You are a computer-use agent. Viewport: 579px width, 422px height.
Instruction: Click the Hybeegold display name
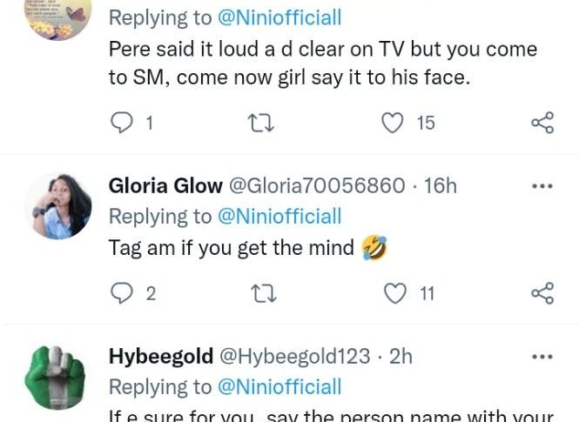[x=160, y=357]
